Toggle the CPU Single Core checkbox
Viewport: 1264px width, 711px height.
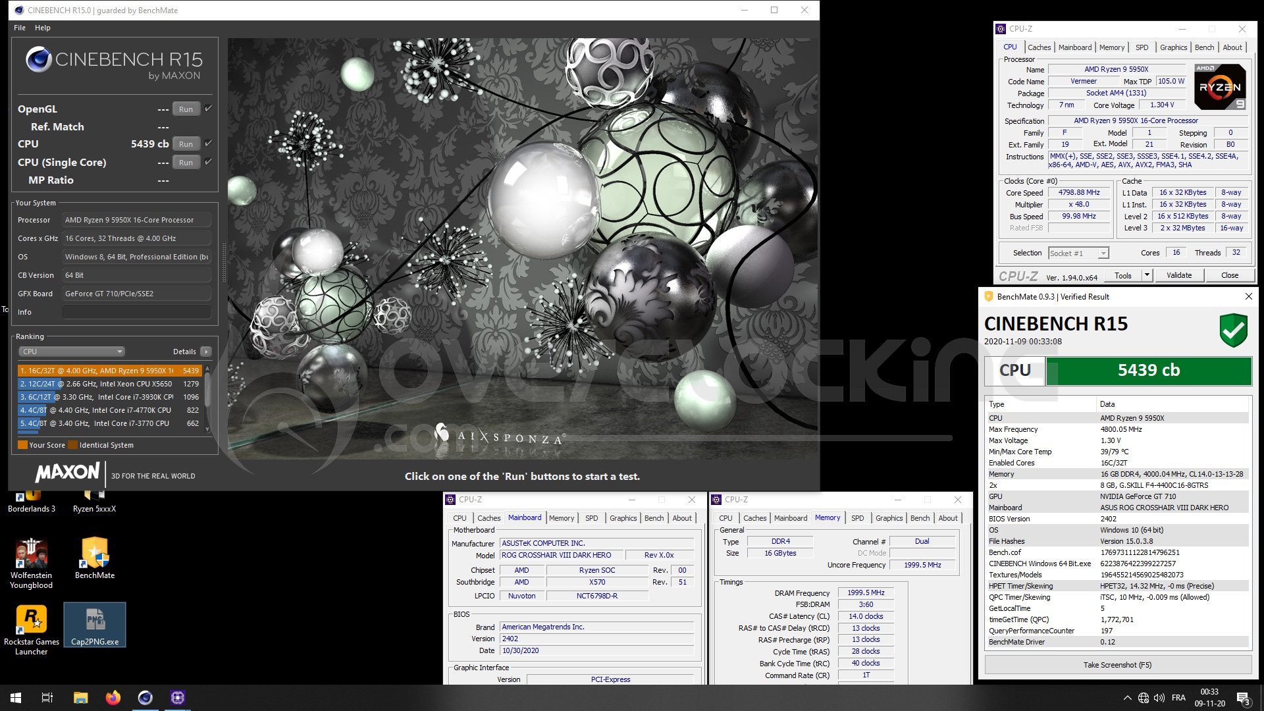[x=208, y=162]
